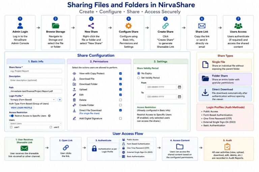The image size is (259, 172).
Task: Click the link icon in Open Link step
Action: (66, 147)
